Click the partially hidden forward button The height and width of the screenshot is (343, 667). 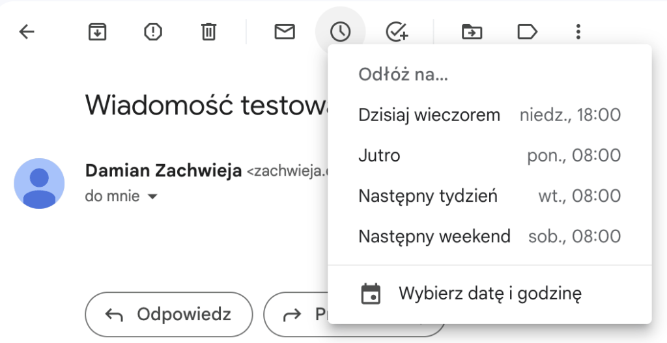(296, 314)
